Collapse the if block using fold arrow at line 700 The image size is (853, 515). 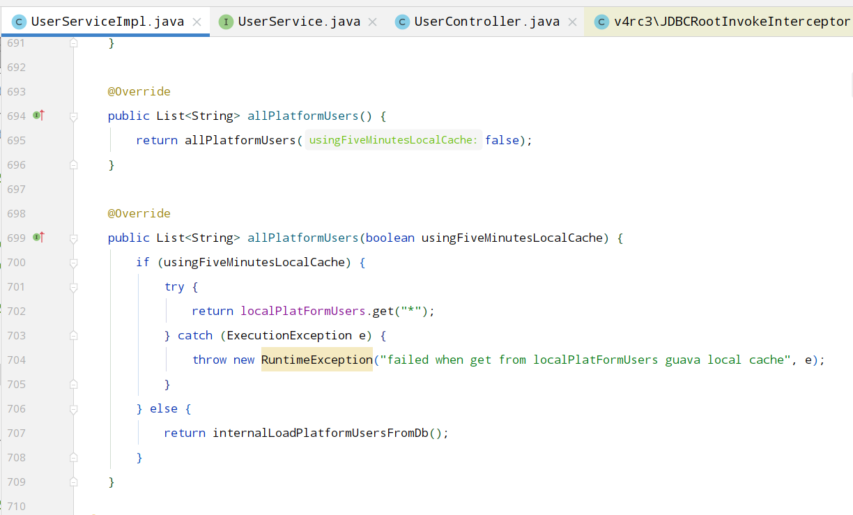[73, 262]
